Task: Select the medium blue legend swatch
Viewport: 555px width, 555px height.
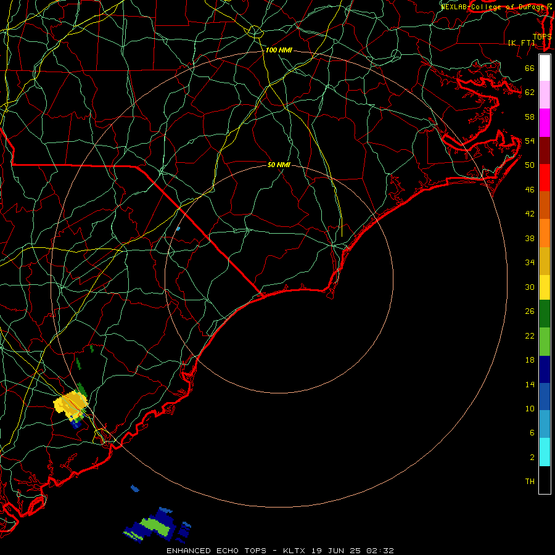Action: (545, 397)
